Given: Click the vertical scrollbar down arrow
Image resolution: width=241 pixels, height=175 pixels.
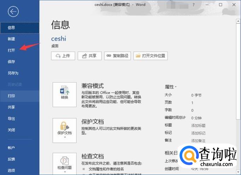Looking at the screenshot, I should tap(238, 171).
